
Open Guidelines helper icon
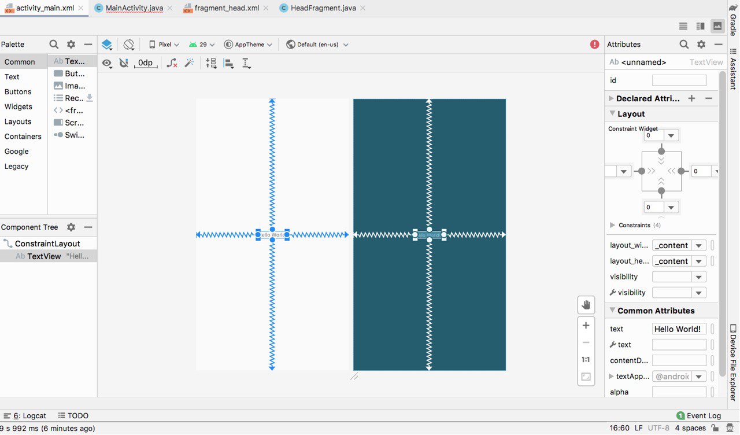point(246,63)
